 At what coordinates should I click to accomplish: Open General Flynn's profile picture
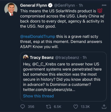click(11, 9)
